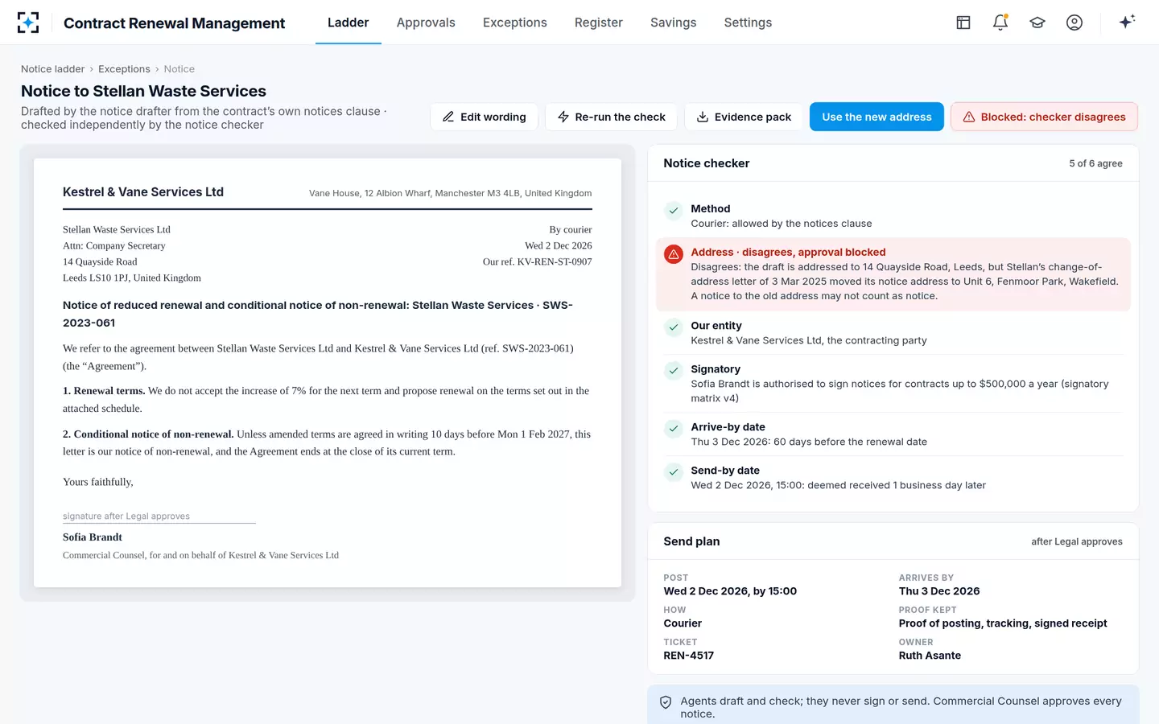Switch to the Savings tab
1159x724 pixels.
[673, 23]
